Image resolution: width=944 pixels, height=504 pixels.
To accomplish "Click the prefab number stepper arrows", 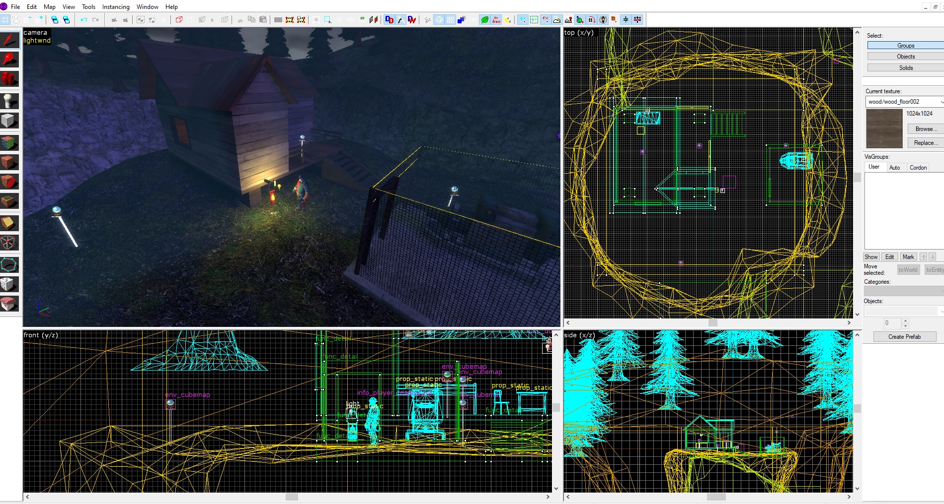I will click(x=905, y=323).
